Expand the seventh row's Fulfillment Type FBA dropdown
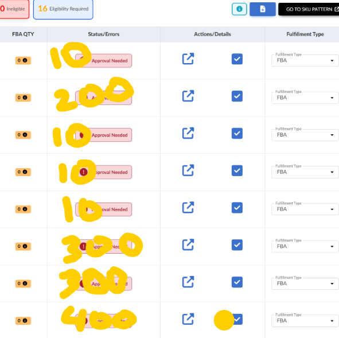Image resolution: width=339 pixels, height=338 pixels. [x=305, y=283]
